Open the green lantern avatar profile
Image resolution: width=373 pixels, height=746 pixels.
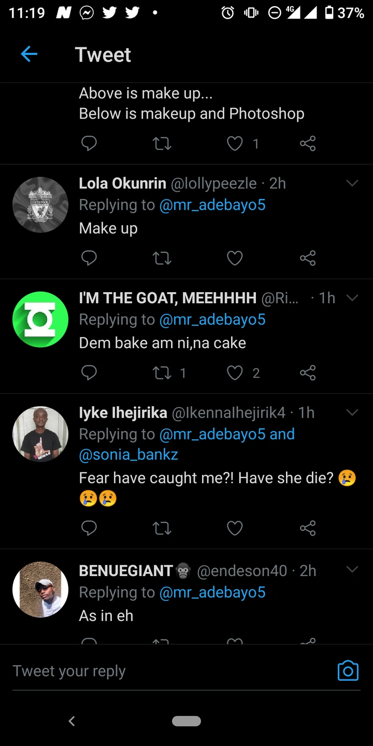click(x=40, y=319)
